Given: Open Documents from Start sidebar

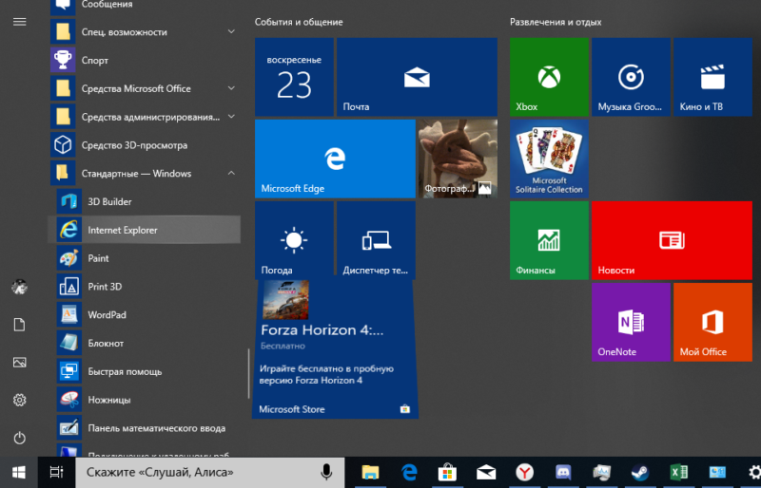Looking at the screenshot, I should pos(19,325).
